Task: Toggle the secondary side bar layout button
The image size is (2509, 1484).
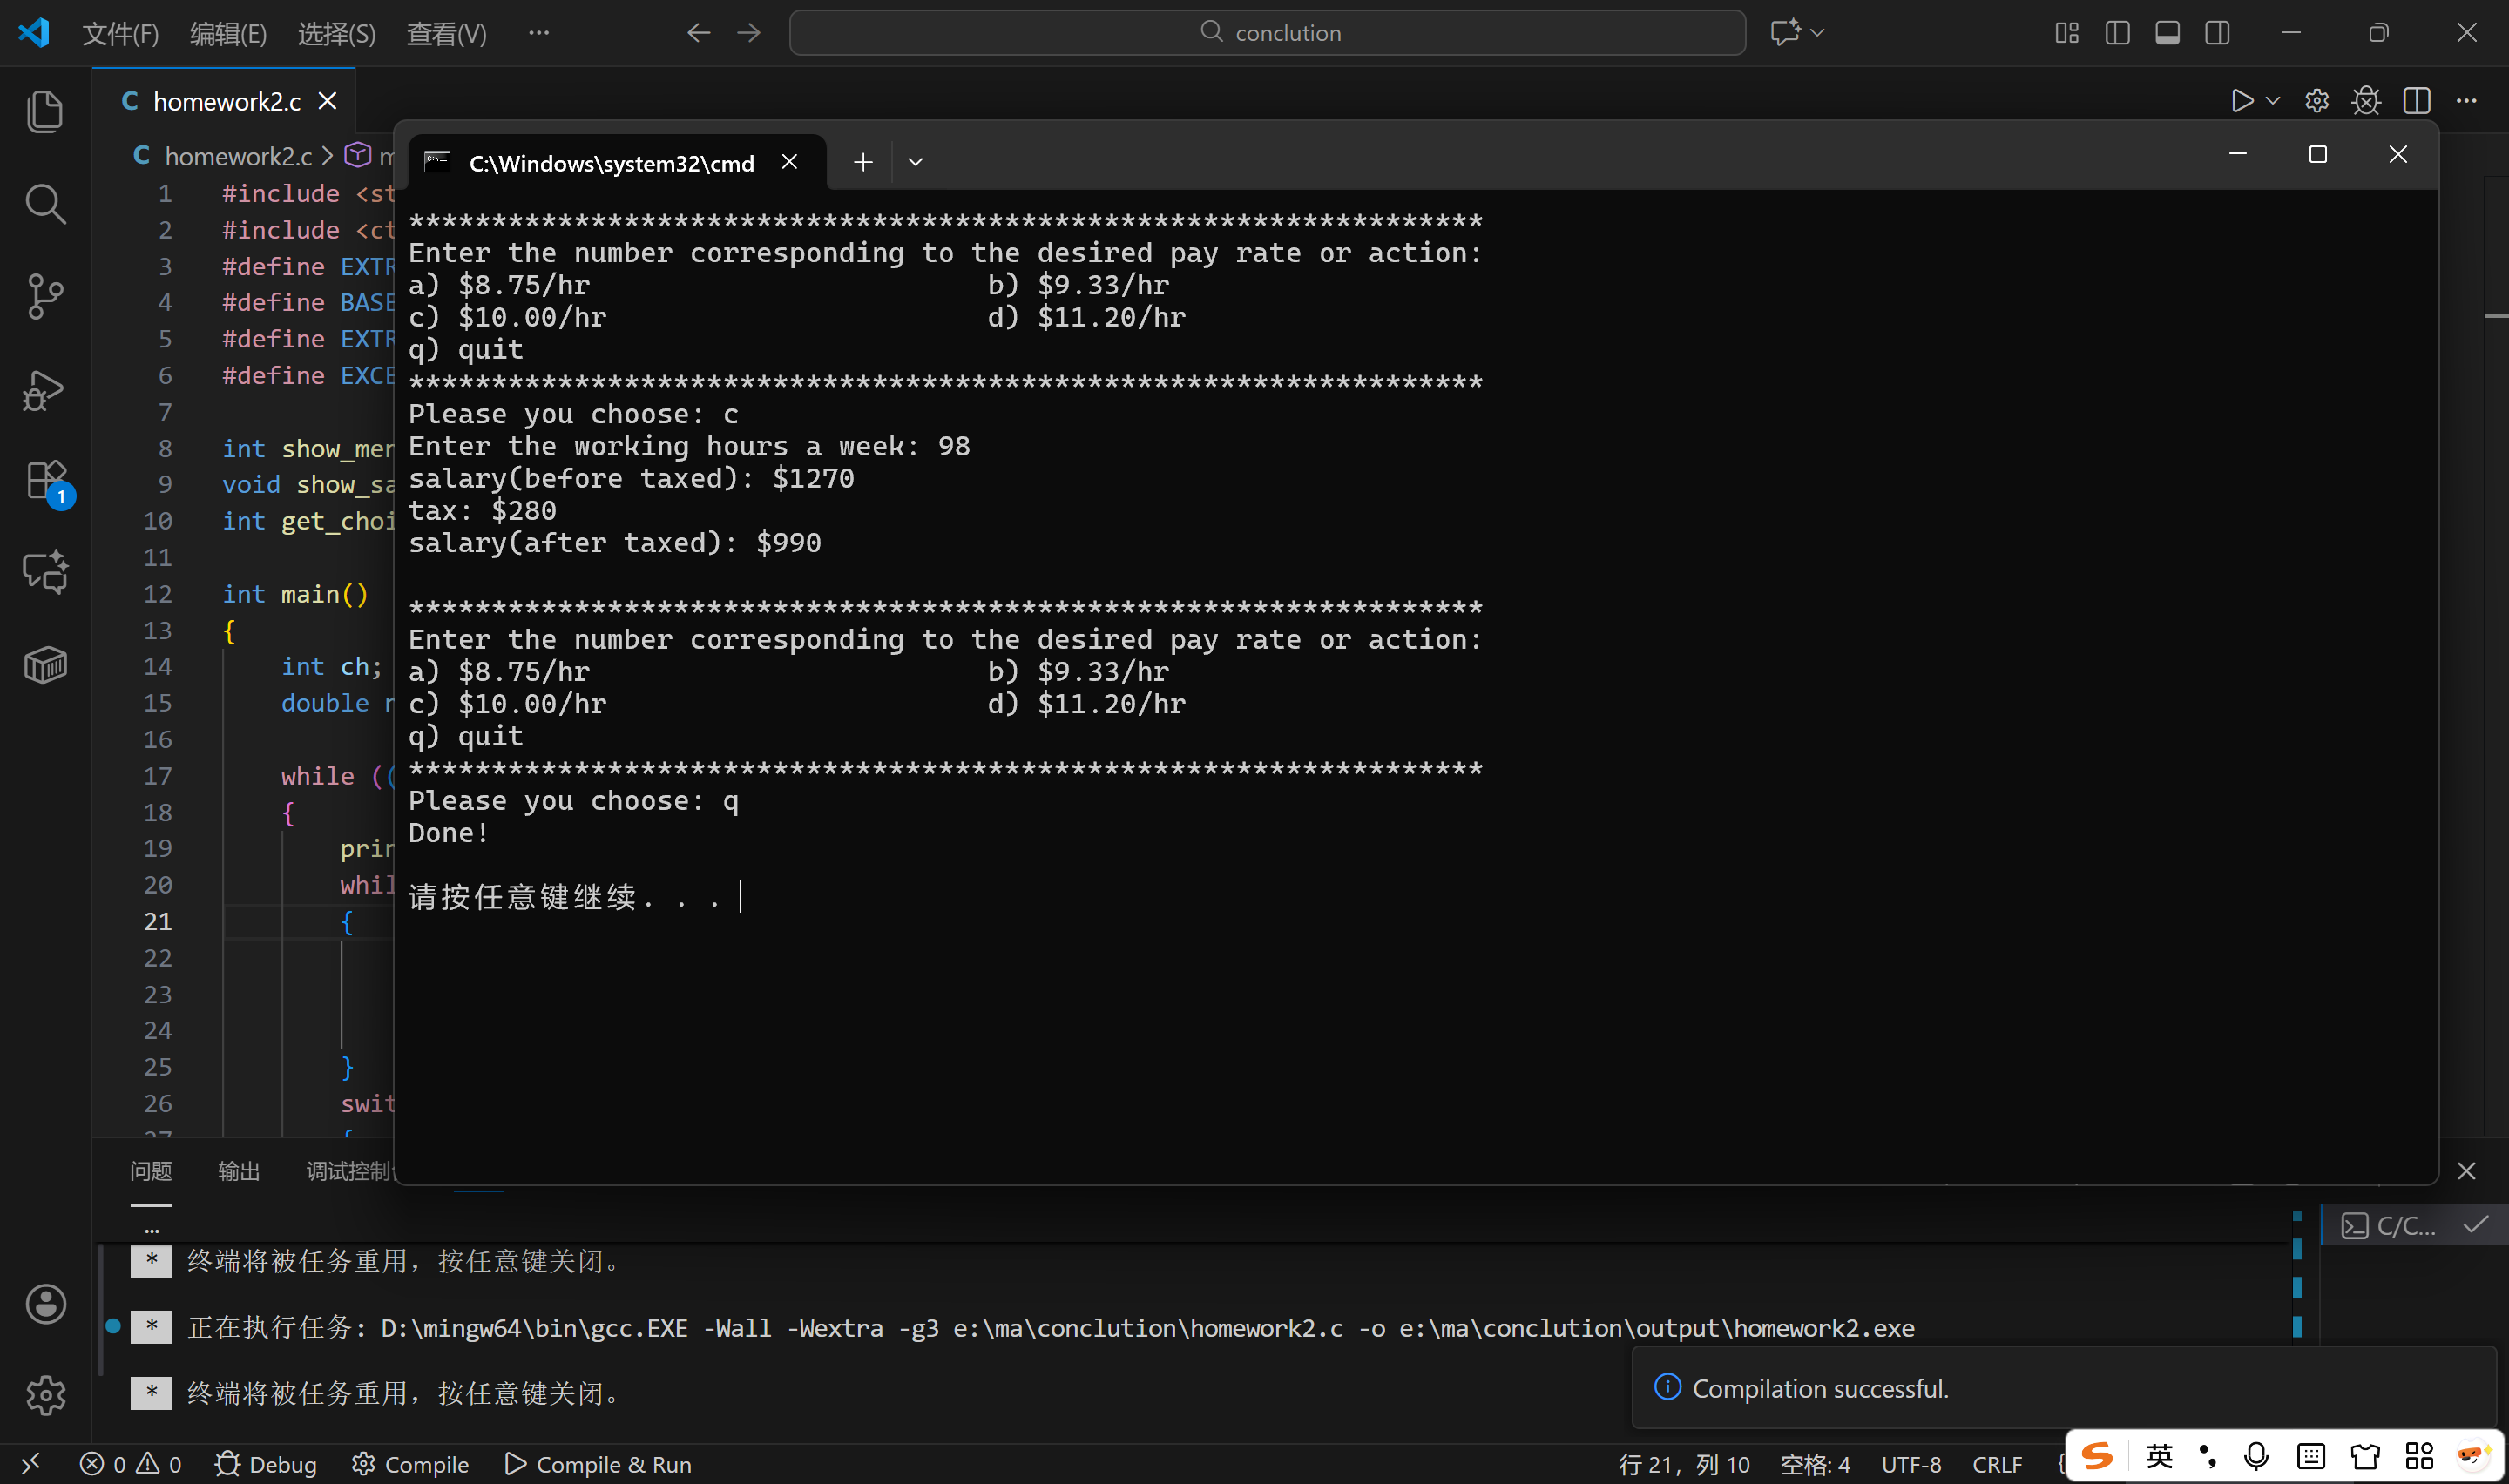Action: [x=2217, y=33]
